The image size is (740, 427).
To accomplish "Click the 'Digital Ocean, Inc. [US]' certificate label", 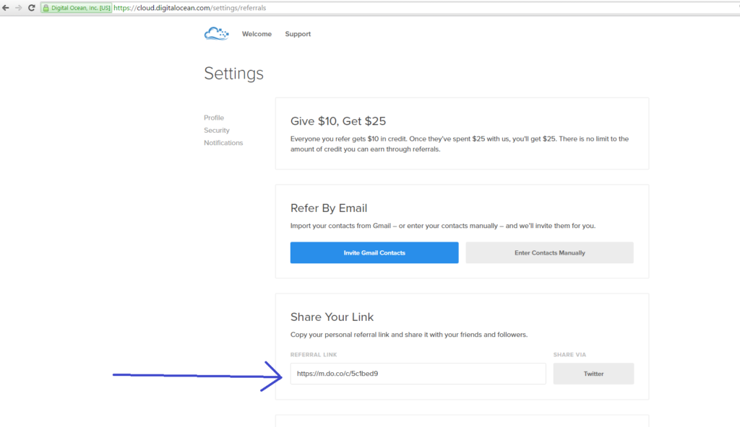I will [81, 8].
